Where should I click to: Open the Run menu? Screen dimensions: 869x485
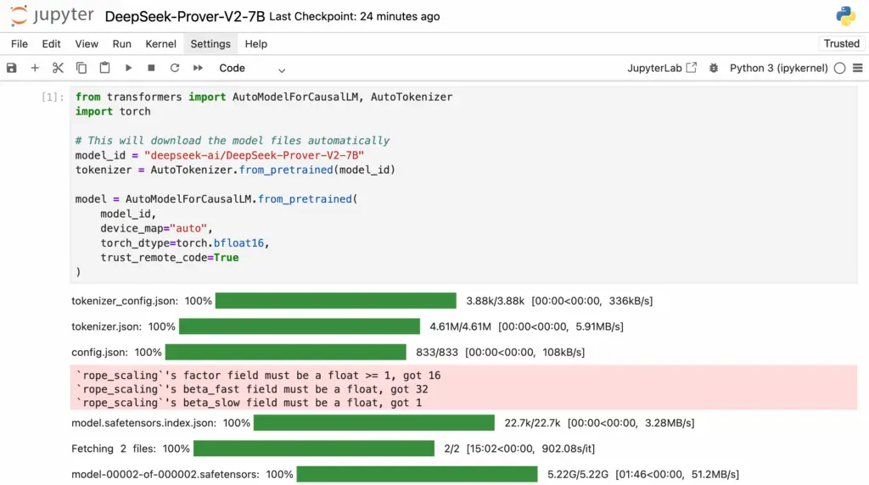tap(122, 44)
